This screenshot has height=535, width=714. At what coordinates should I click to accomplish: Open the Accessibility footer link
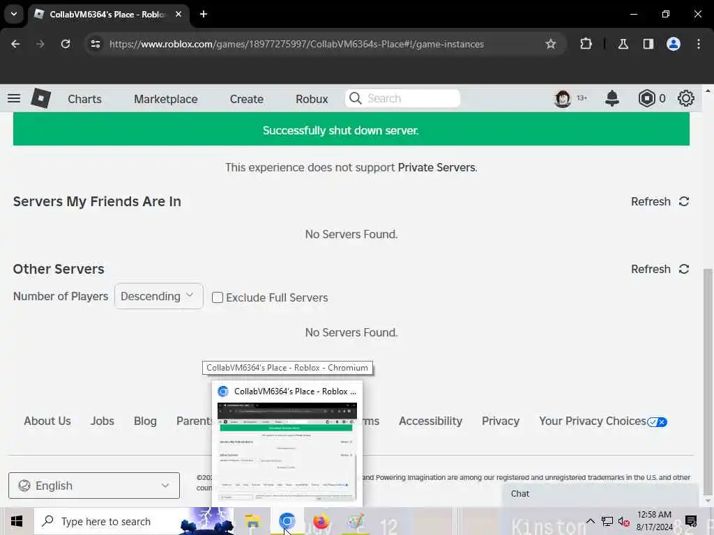(x=430, y=421)
